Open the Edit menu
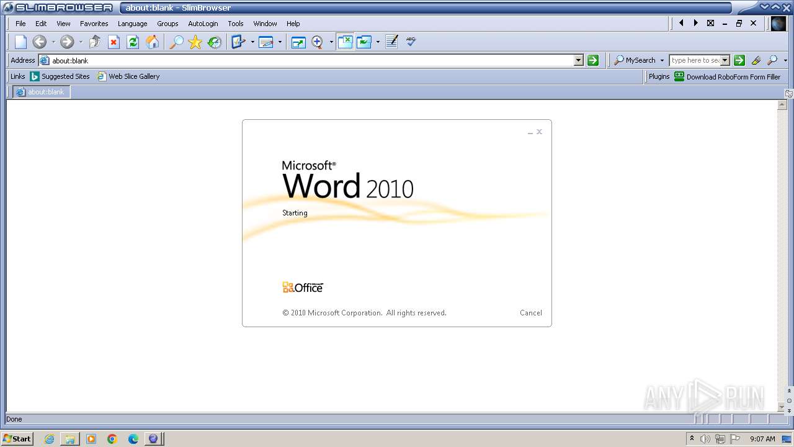 pos(41,24)
